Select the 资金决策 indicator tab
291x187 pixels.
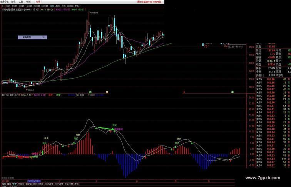click(69, 184)
